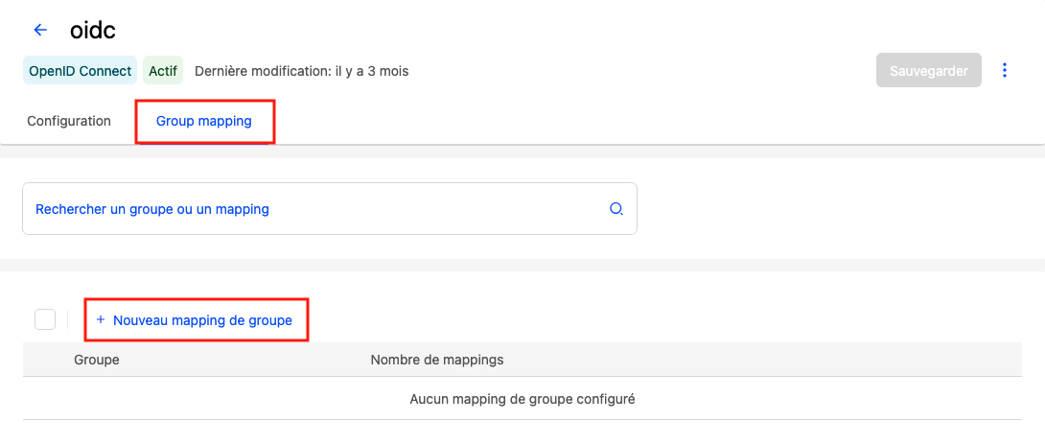The height and width of the screenshot is (444, 1045).
Task: Click the gray band above the mapping table
Action: pyautogui.click(x=522, y=265)
